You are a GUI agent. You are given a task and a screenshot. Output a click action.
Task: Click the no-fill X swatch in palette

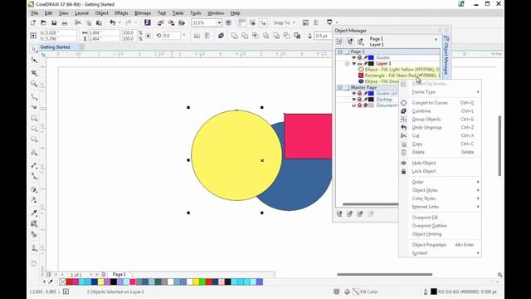[63, 282]
